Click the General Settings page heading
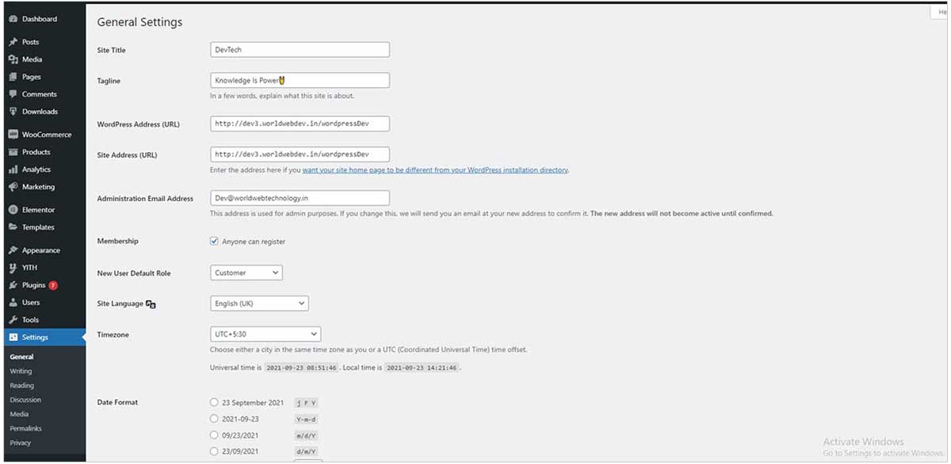Image resolution: width=951 pixels, height=464 pixels. [x=139, y=22]
